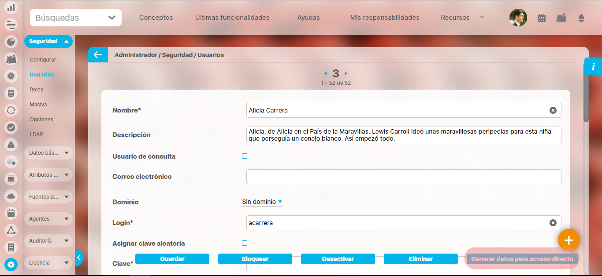This screenshot has width=602, height=276.
Task: Toggle Asignar clave aleatoria checkbox
Action: [245, 243]
